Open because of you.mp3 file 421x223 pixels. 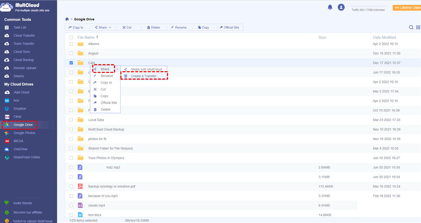coord(103,196)
